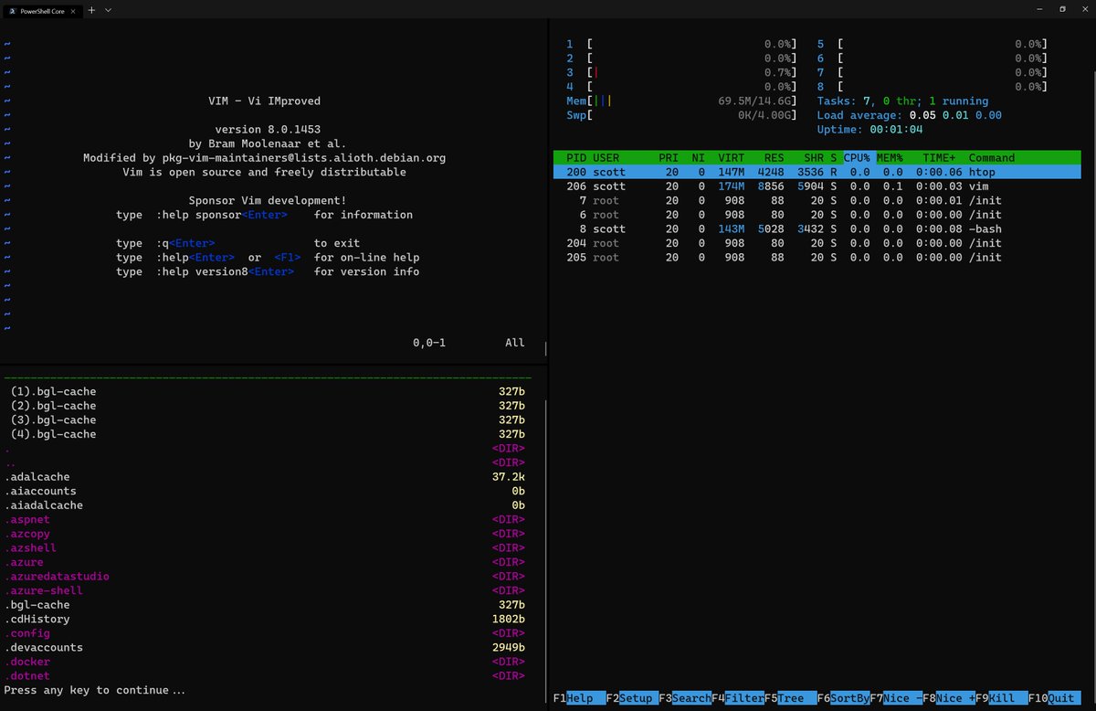The height and width of the screenshot is (711, 1096).
Task: Quit htop using F10Quit
Action: (x=1055, y=697)
